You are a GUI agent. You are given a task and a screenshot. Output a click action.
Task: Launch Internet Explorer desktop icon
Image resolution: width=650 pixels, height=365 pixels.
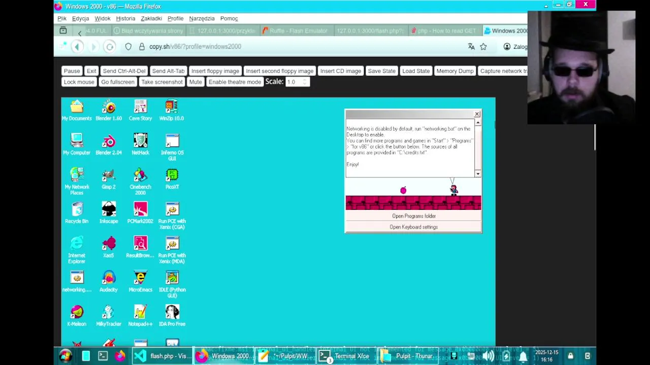click(x=77, y=250)
